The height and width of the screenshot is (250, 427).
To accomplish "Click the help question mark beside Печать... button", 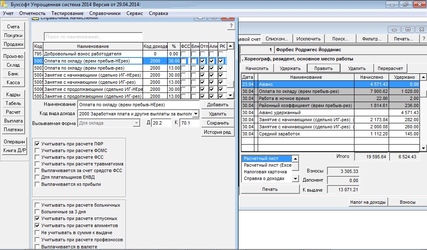I will (x=423, y=39).
